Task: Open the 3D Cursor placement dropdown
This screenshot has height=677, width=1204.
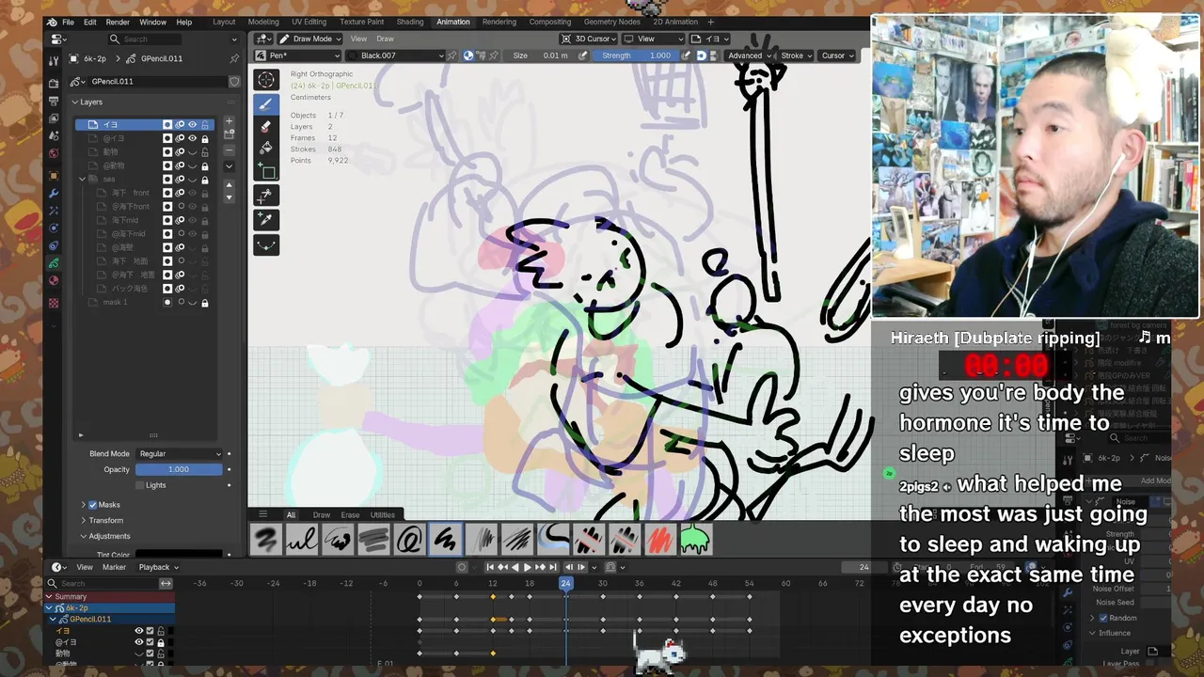Action: pyautogui.click(x=590, y=39)
